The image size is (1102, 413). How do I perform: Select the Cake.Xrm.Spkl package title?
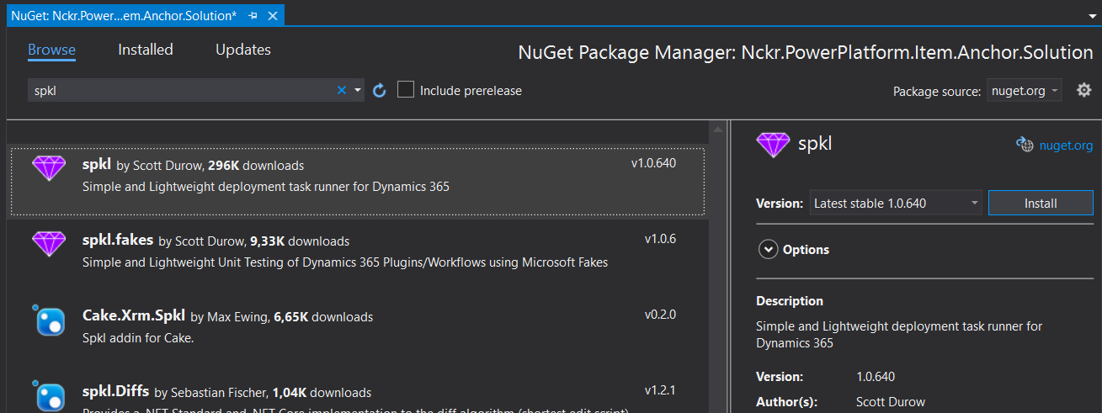click(135, 316)
